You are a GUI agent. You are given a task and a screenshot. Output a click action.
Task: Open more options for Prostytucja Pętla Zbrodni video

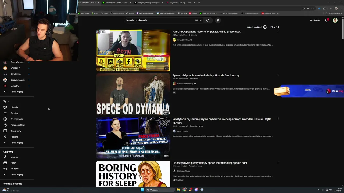coord(278,119)
